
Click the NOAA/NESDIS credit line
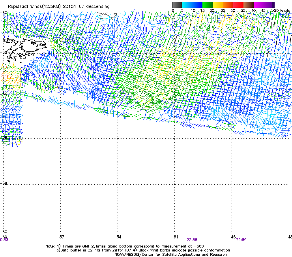click(x=170, y=255)
